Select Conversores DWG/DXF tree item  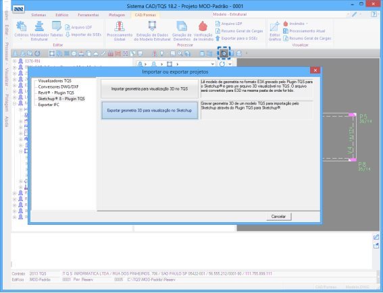(x=58, y=86)
